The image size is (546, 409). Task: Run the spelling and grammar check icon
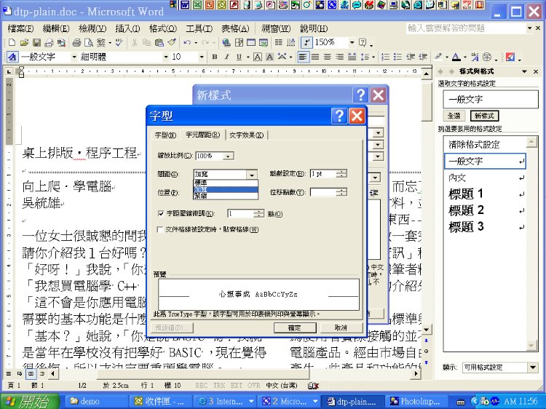(x=119, y=42)
